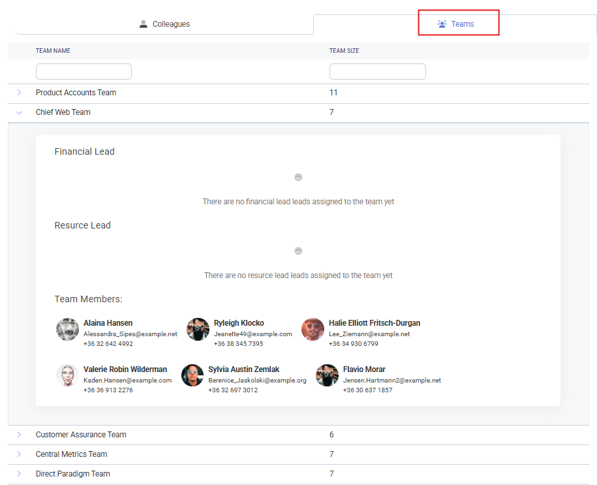Open Sylvia Austin Zemlak's profile picture

192,375
